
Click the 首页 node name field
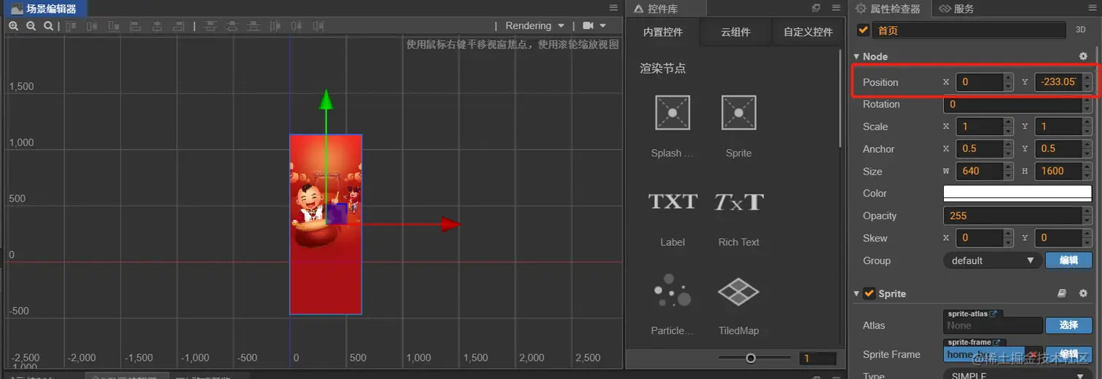point(970,31)
